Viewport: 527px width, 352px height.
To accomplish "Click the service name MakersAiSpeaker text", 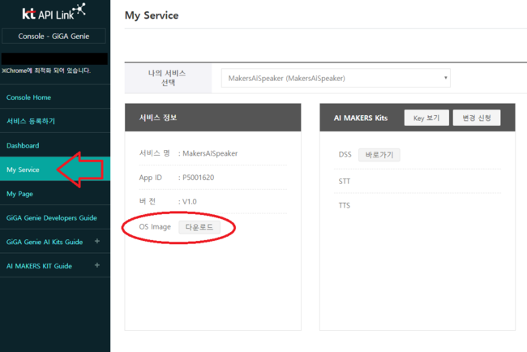I will coord(210,153).
